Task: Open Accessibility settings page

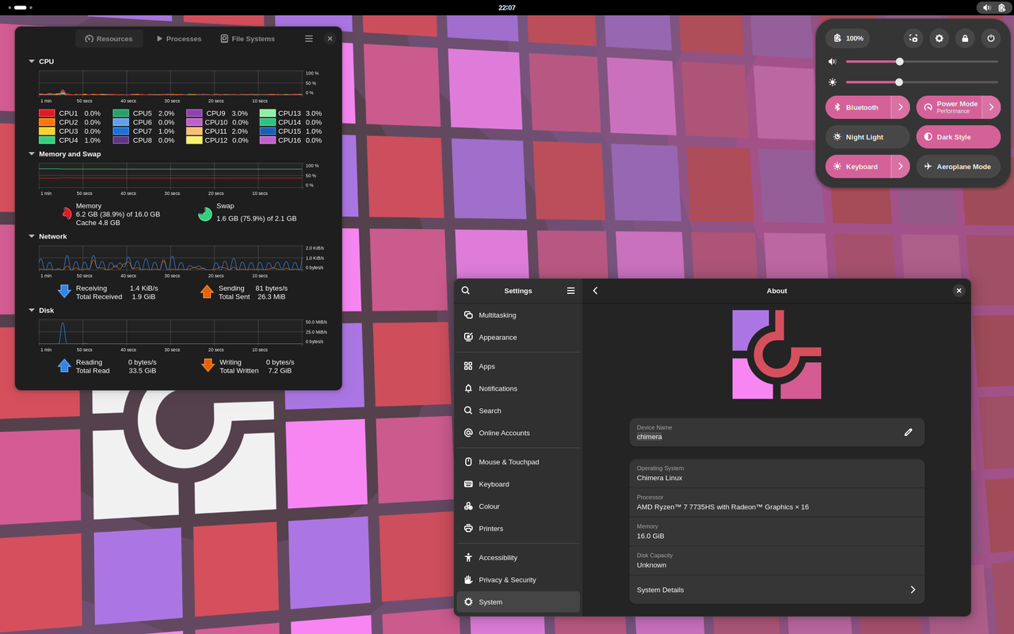Action: (x=518, y=558)
